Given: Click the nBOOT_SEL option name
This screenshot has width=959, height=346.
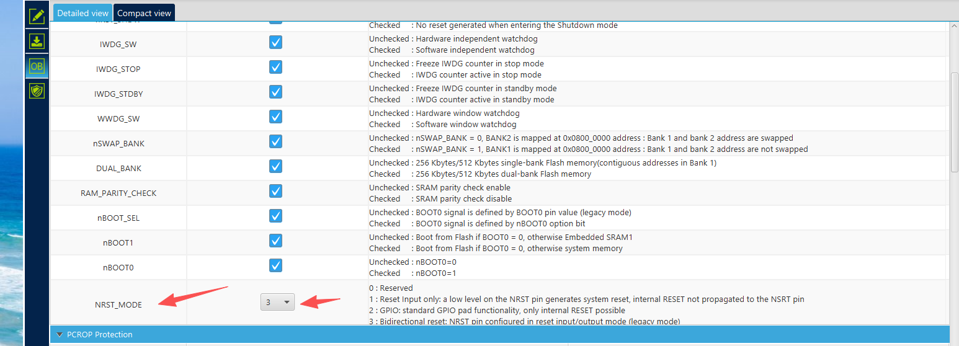Looking at the screenshot, I should (118, 218).
